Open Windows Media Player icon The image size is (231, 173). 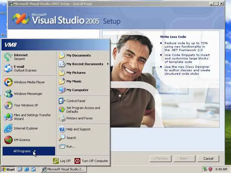tap(8, 82)
